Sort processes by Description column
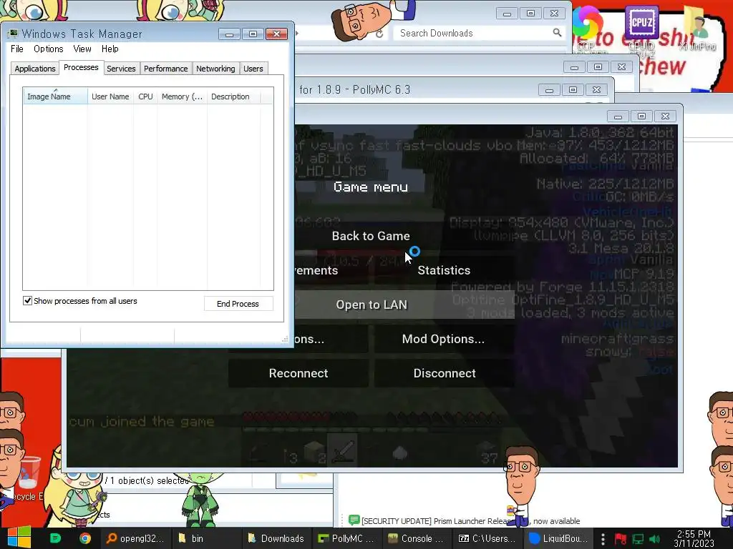Screen dimensions: 733x549 pyautogui.click(x=234, y=97)
